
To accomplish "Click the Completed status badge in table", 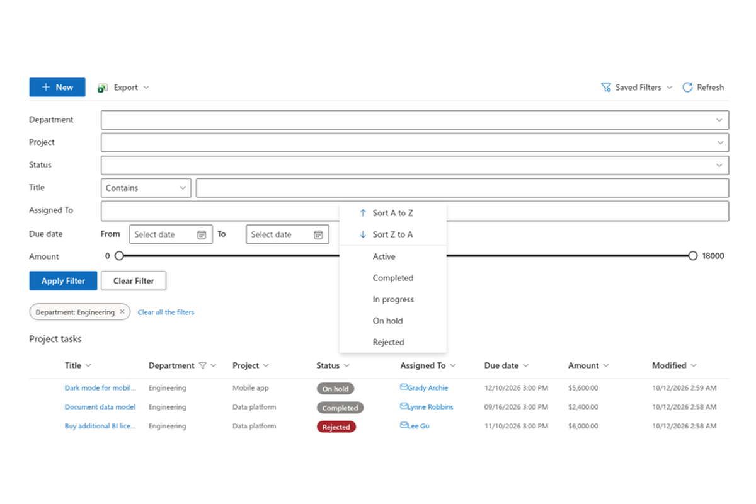I will click(340, 408).
